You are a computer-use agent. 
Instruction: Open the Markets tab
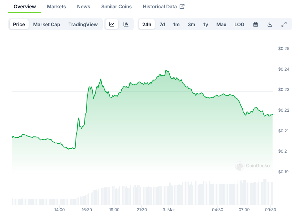coord(57,7)
